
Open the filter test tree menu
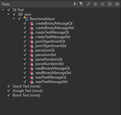tap(81, 4)
